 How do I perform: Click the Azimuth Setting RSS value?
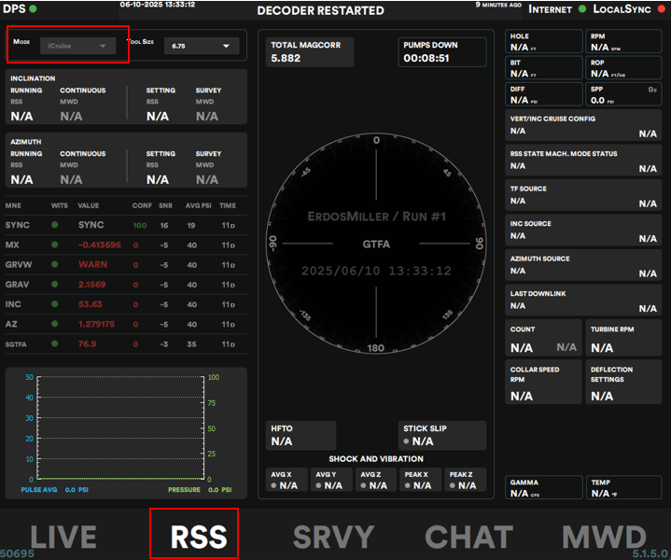158,179
